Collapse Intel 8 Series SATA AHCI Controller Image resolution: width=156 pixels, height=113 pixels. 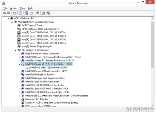pos(19,64)
